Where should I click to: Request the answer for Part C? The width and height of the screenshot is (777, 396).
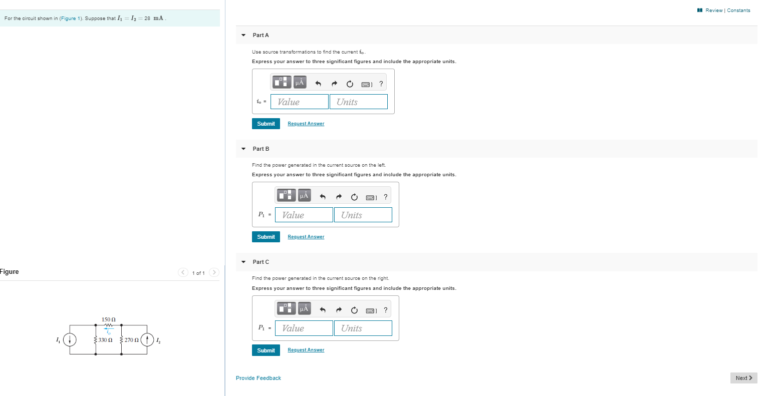pos(306,350)
